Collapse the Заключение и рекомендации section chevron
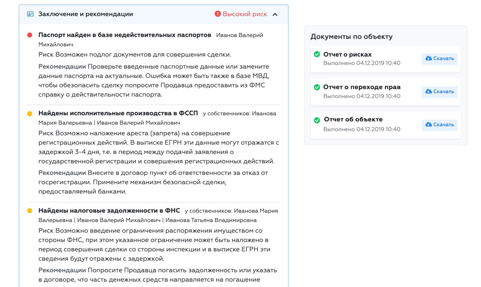This screenshot has width=481, height=287. pyautogui.click(x=275, y=14)
